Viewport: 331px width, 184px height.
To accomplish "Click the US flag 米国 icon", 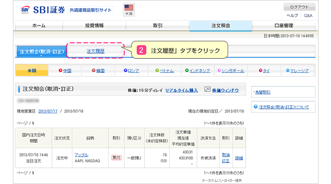I will pyautogui.click(x=129, y=10).
